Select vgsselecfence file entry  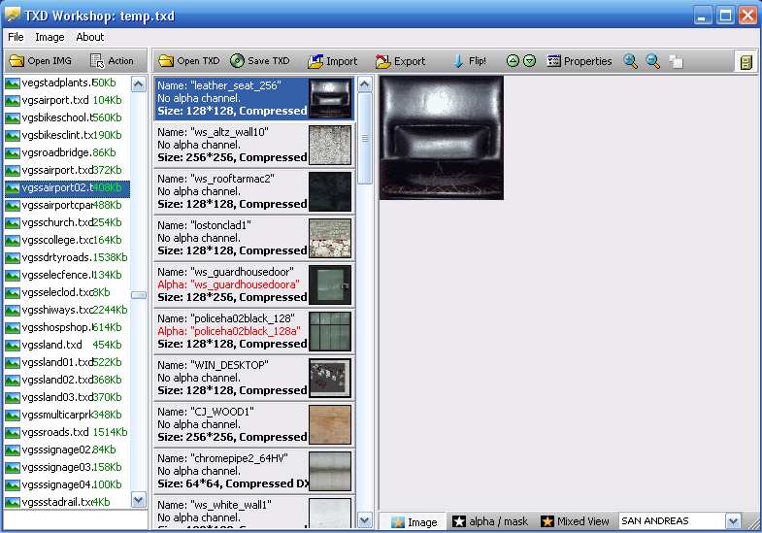click(67, 275)
